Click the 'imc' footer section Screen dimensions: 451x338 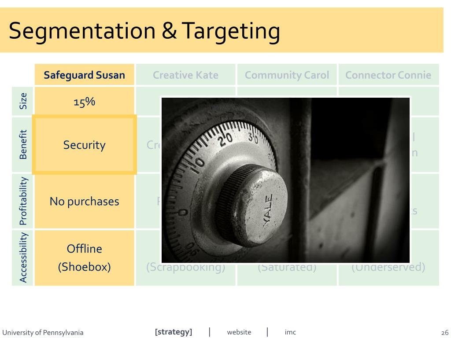290,332
